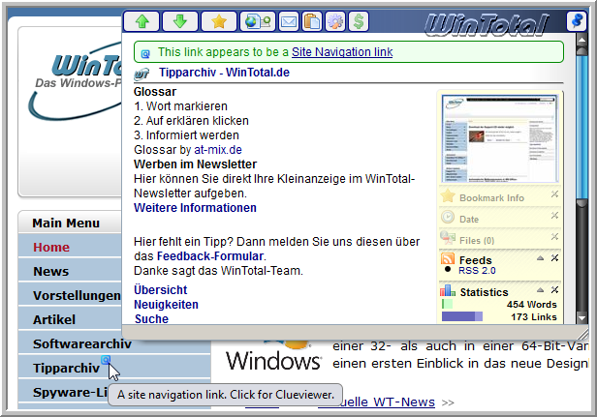The image size is (597, 417).
Task: Collapse the Feeds section
Action: pos(540,258)
